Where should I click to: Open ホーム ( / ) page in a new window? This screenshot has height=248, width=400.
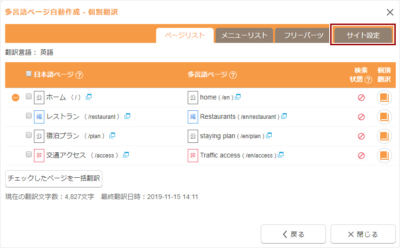tap(89, 97)
